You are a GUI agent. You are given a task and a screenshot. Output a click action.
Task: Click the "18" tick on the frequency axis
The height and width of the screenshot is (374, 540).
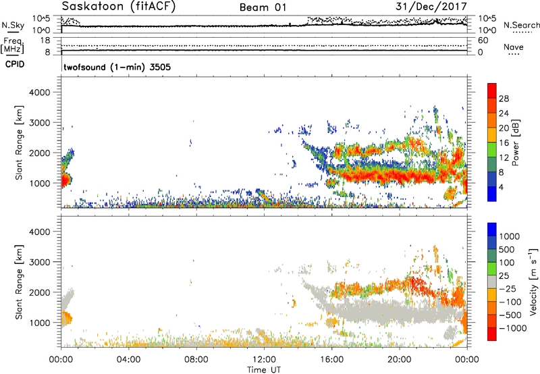click(45, 41)
